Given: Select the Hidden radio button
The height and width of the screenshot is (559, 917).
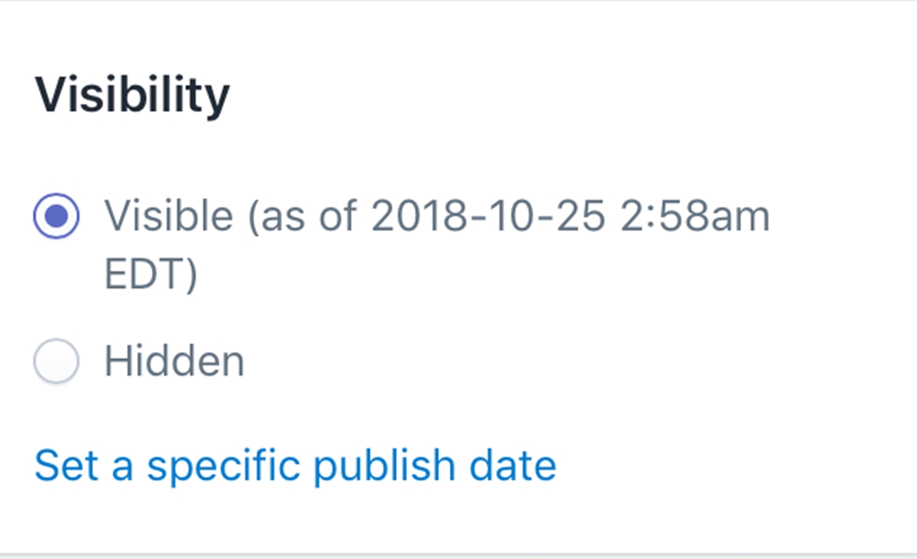Looking at the screenshot, I should click(56, 360).
